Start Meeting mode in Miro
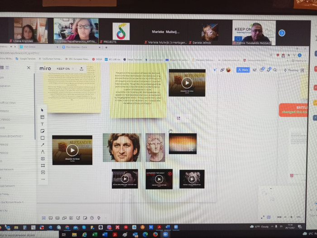 tap(291, 70)
